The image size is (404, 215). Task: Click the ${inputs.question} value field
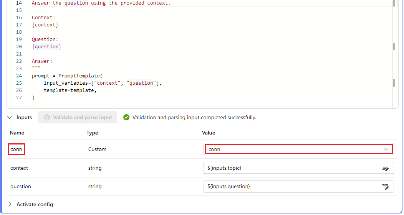coord(292,186)
